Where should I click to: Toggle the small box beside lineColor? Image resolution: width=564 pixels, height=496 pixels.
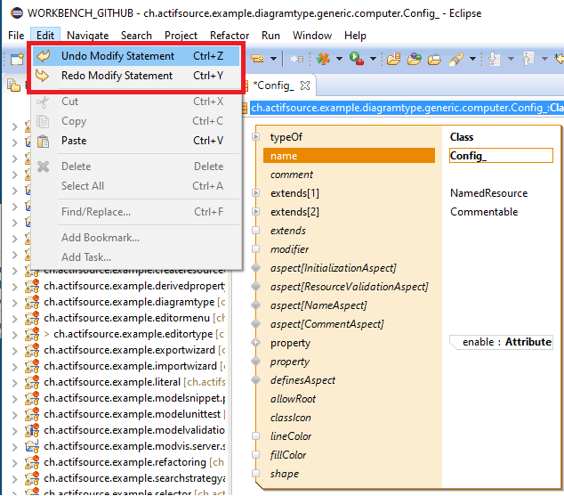point(255,436)
